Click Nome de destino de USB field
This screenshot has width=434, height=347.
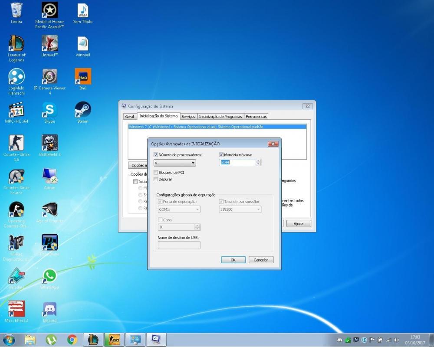coord(179,245)
